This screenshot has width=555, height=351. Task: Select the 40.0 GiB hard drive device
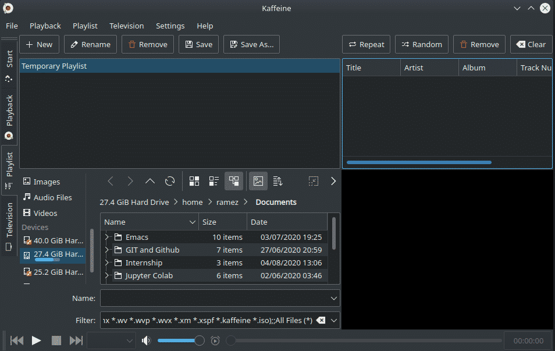coord(53,241)
